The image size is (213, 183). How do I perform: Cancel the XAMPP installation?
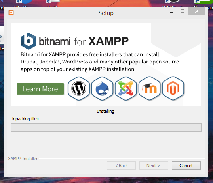[x=186, y=165]
